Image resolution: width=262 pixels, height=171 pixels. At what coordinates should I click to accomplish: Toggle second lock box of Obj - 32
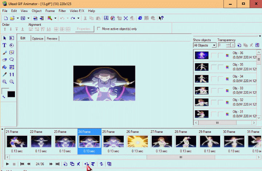point(221,102)
